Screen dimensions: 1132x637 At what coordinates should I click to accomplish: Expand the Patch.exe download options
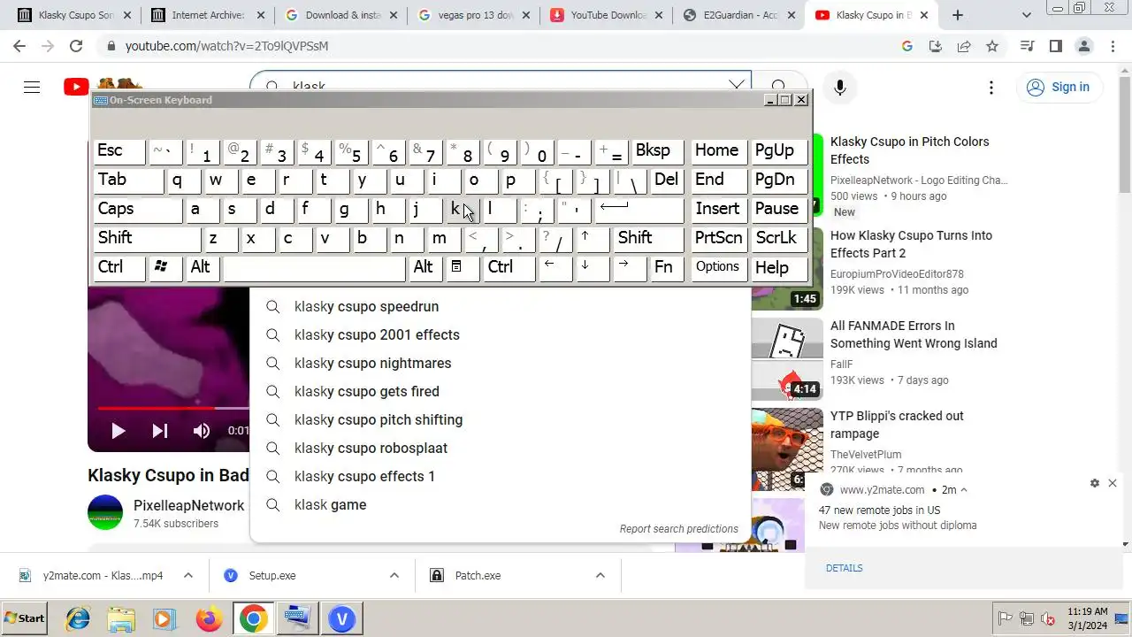[x=600, y=575]
